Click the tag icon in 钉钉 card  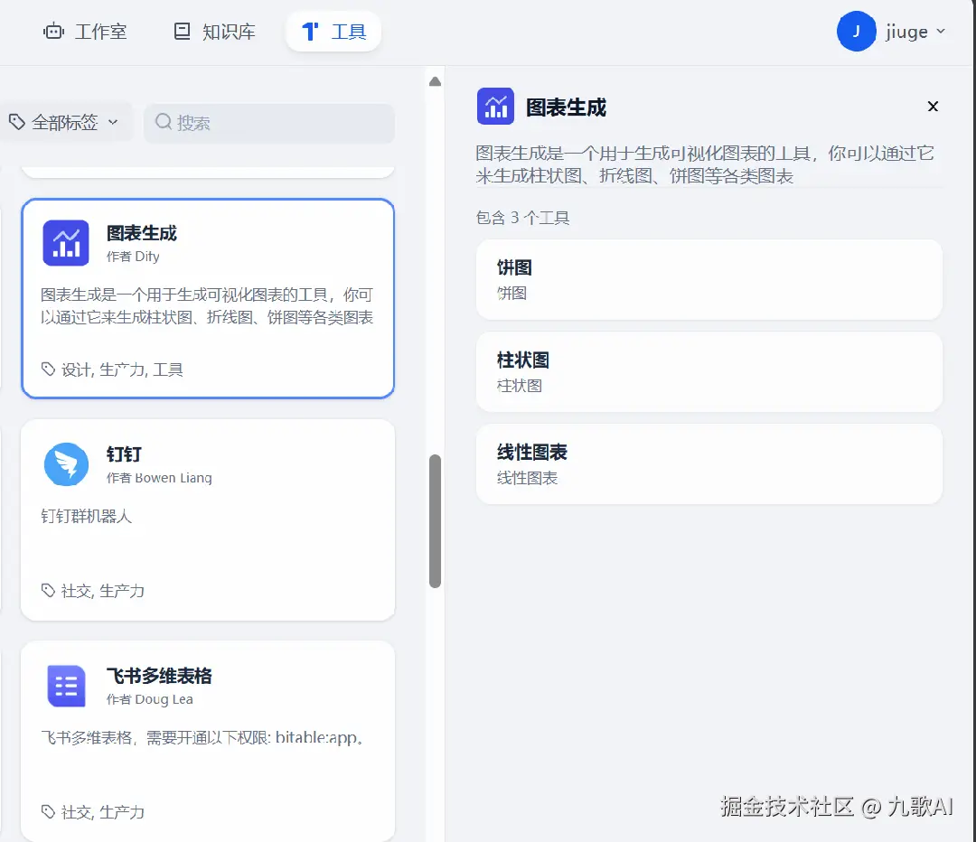48,590
